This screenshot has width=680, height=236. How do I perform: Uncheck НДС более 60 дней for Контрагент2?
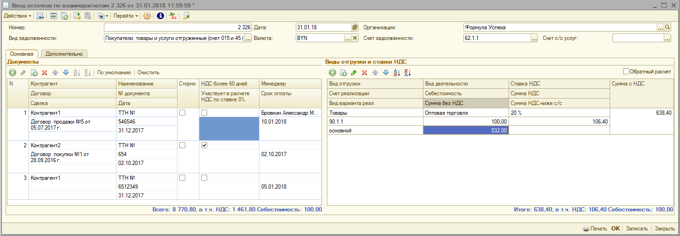[x=204, y=145]
